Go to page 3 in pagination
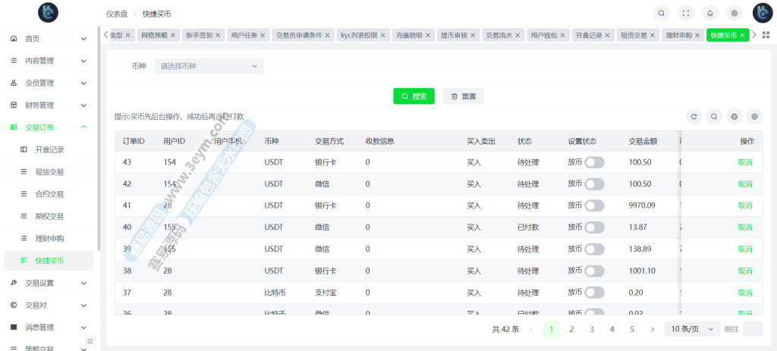Image resolution: width=777 pixels, height=351 pixels. point(591,329)
